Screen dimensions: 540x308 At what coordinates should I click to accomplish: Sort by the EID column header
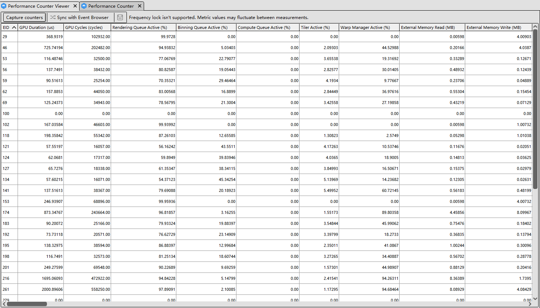pos(9,27)
